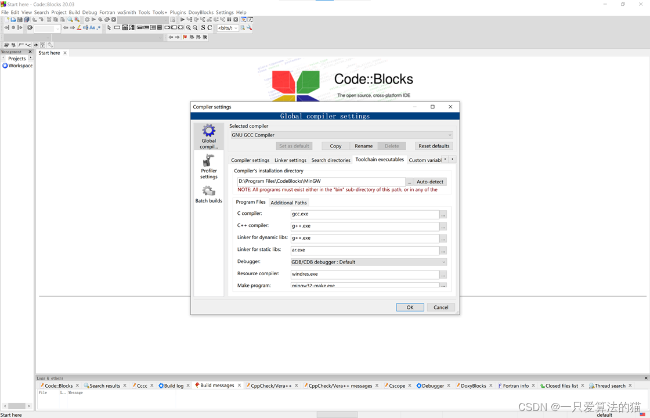The image size is (650, 418).
Task: Click the Stop debugger icon
Action: [236, 20]
